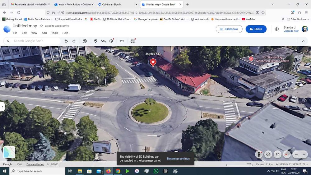Select the Draw path or polygon tool
The image size is (311, 175).
[103, 41]
